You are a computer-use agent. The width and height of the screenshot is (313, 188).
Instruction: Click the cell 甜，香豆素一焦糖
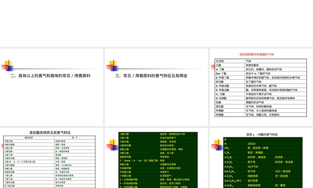tap(260, 148)
